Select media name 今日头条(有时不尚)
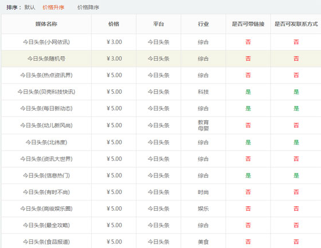The height and width of the screenshot is (248, 321). (46, 192)
